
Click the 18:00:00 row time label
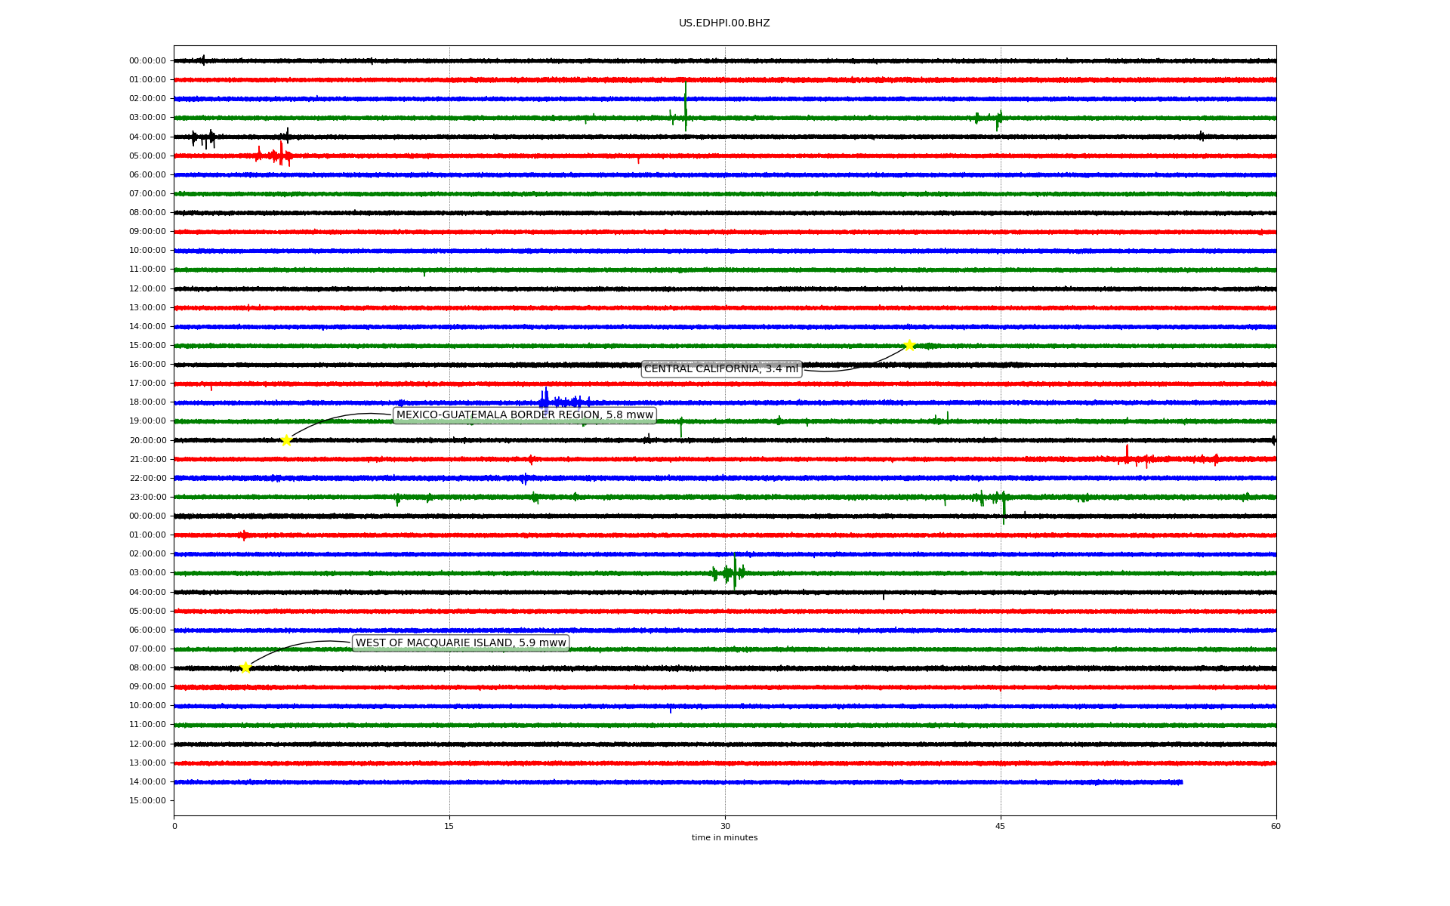coord(147,402)
